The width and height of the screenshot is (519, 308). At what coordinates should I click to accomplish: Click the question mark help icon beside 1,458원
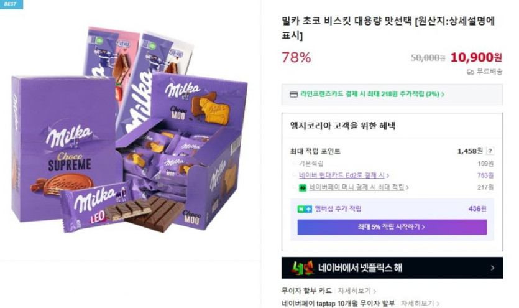[x=490, y=151]
